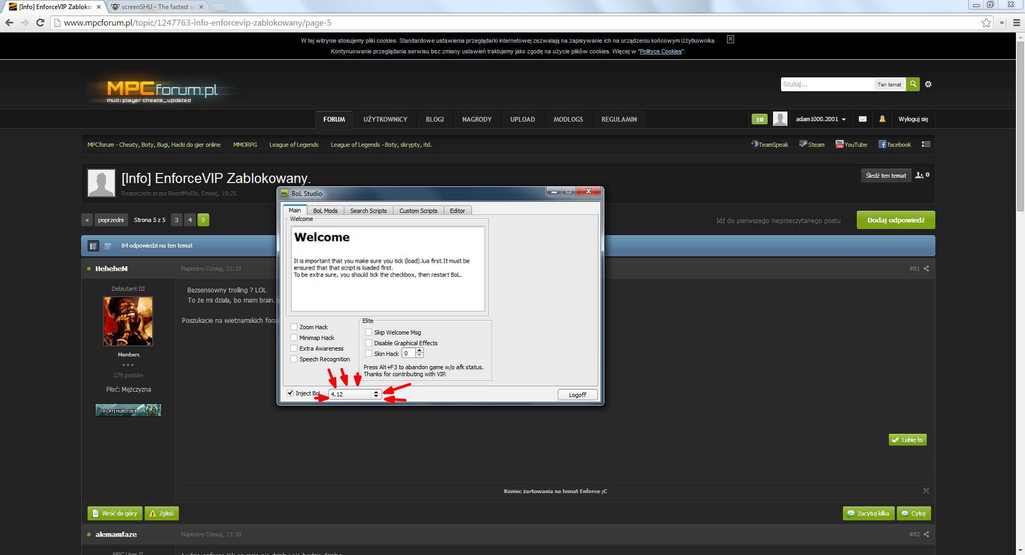This screenshot has height=555, width=1025.
Task: Switch to the Main tab in BoL Studio
Action: pos(295,210)
